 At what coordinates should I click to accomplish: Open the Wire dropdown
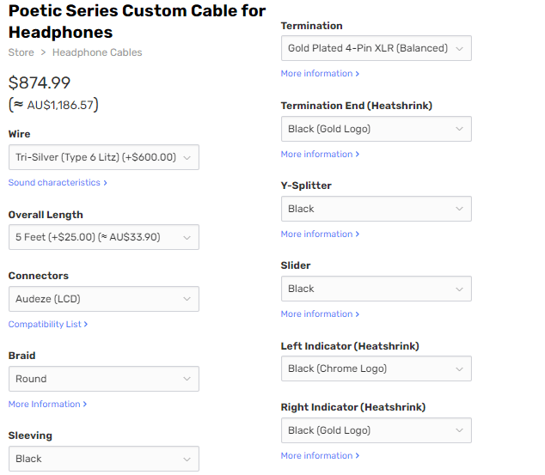tap(103, 157)
